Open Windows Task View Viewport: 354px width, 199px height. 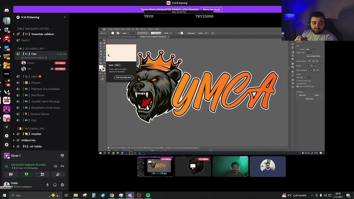[66, 195]
